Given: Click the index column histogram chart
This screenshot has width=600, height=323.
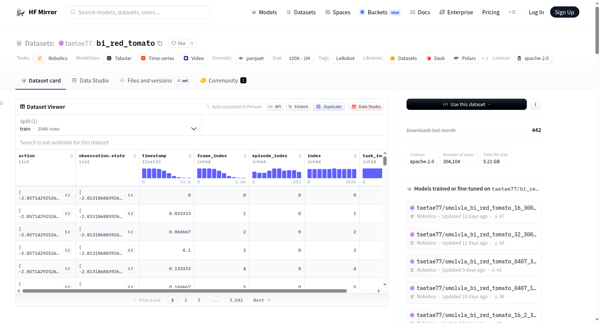Looking at the screenshot, I should 332,173.
